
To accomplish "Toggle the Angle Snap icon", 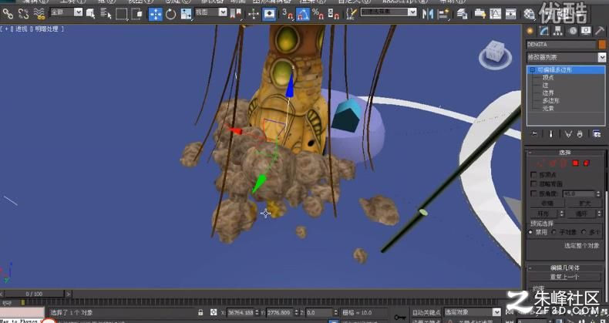I will [303, 14].
